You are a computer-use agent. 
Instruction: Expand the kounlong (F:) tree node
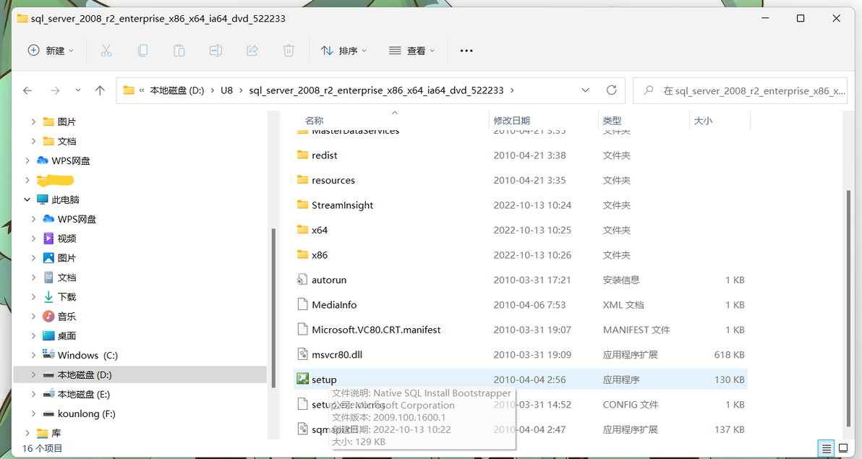click(x=33, y=413)
